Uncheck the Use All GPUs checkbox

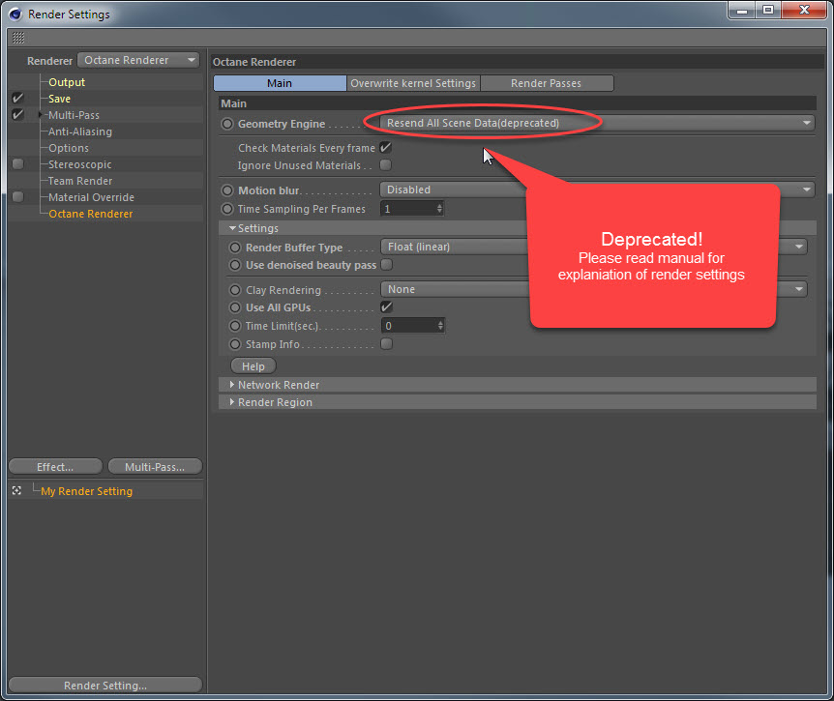(387, 307)
